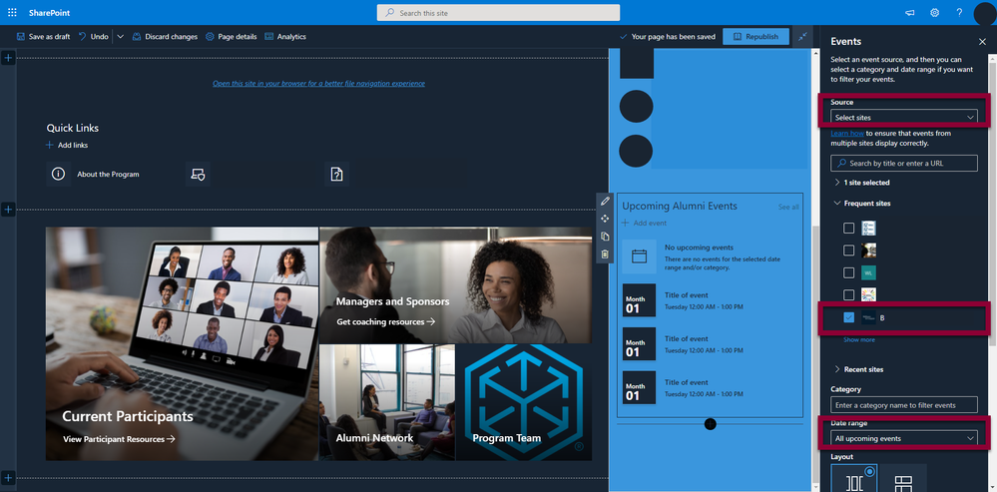
Task: Click the first Title of event item
Action: tap(711, 300)
